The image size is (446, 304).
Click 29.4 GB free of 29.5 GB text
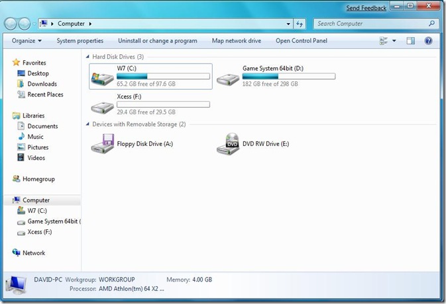tap(146, 112)
